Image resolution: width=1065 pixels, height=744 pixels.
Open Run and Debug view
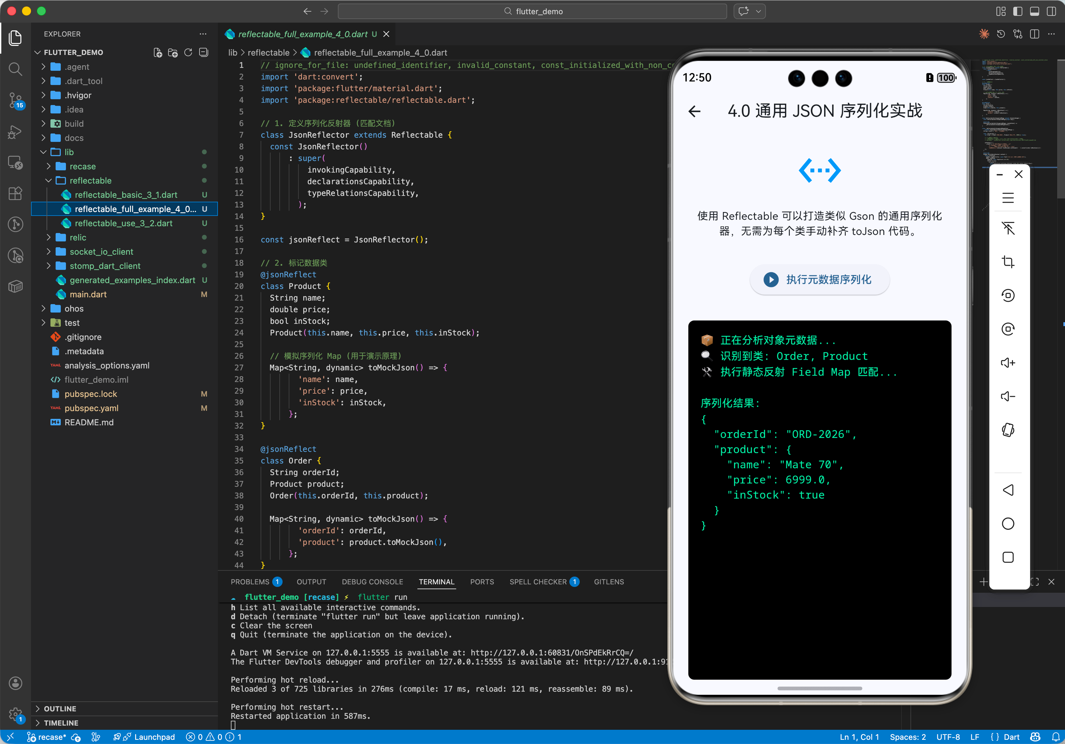tap(15, 132)
